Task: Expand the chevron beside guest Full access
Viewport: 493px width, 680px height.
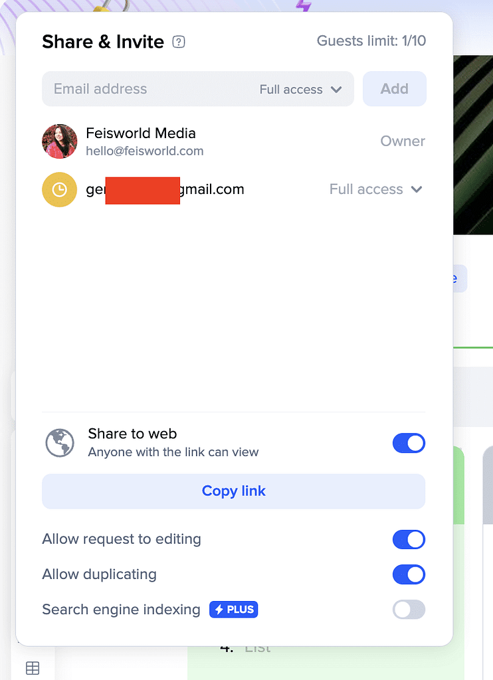Action: [417, 189]
